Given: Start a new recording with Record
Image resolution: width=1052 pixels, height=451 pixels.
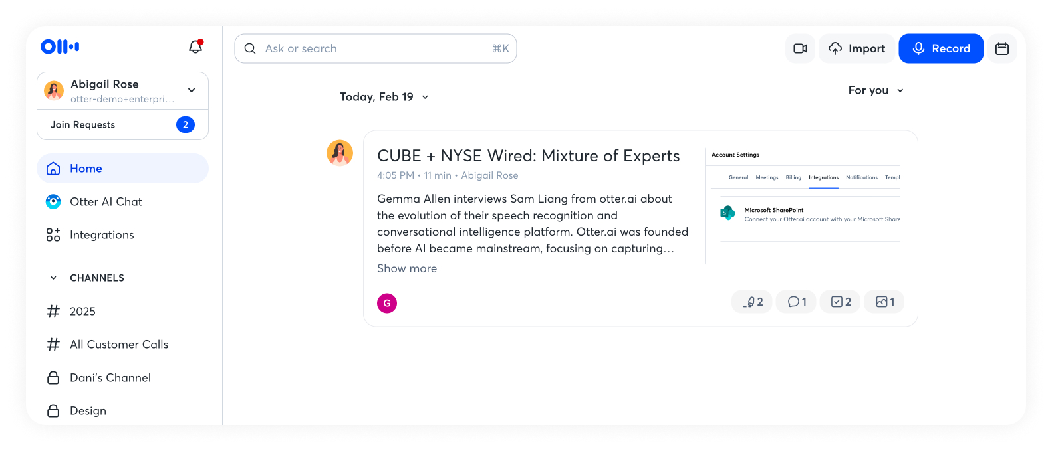Looking at the screenshot, I should [940, 48].
